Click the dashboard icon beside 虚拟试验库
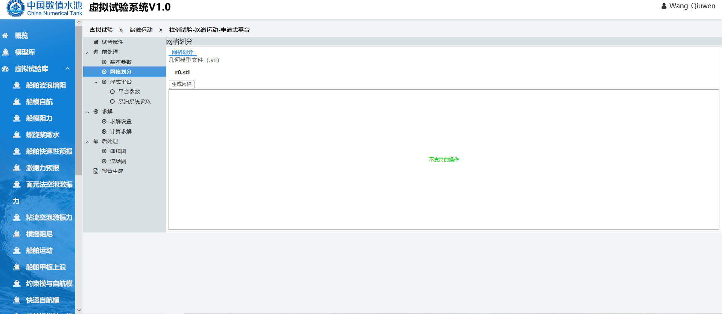Image resolution: width=722 pixels, height=314 pixels. click(x=5, y=69)
